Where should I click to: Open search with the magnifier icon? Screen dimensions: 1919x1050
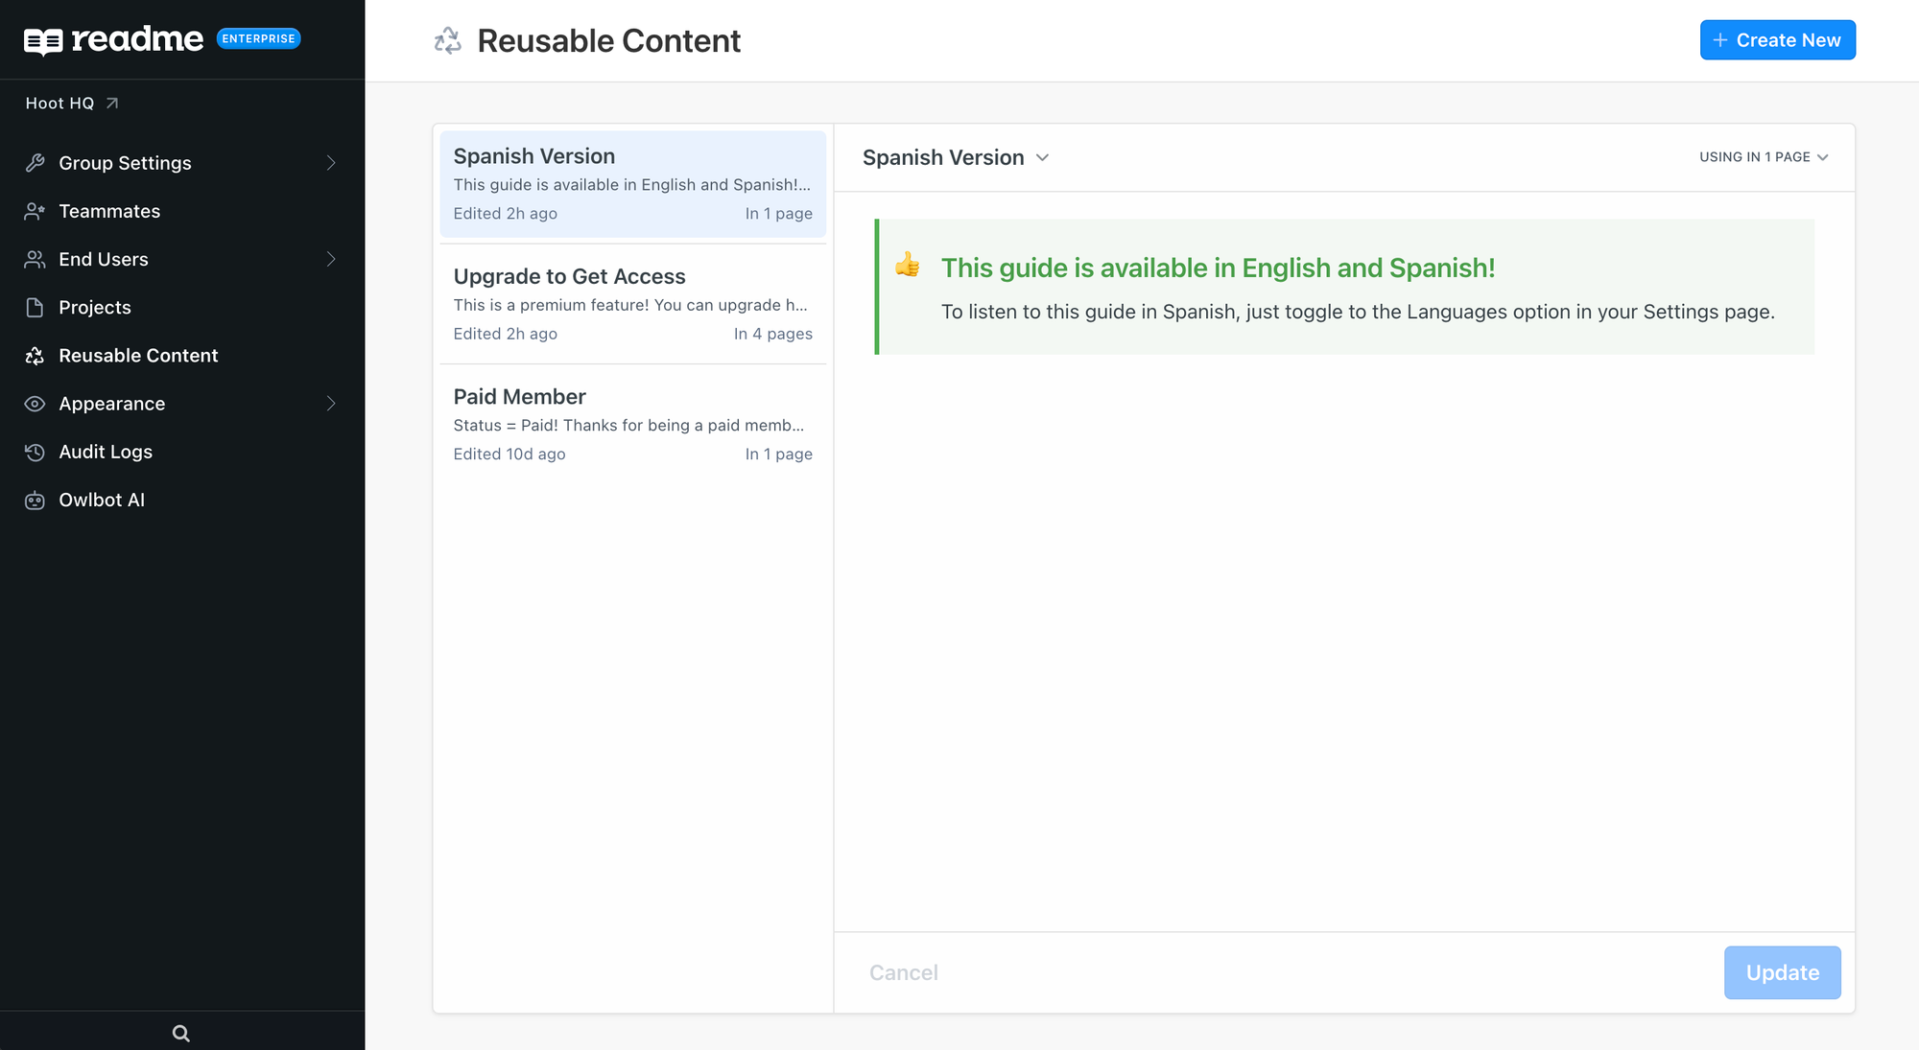click(x=181, y=1033)
